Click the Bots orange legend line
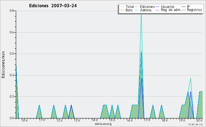Viewport: 206px width, 127px height. coord(122,10)
